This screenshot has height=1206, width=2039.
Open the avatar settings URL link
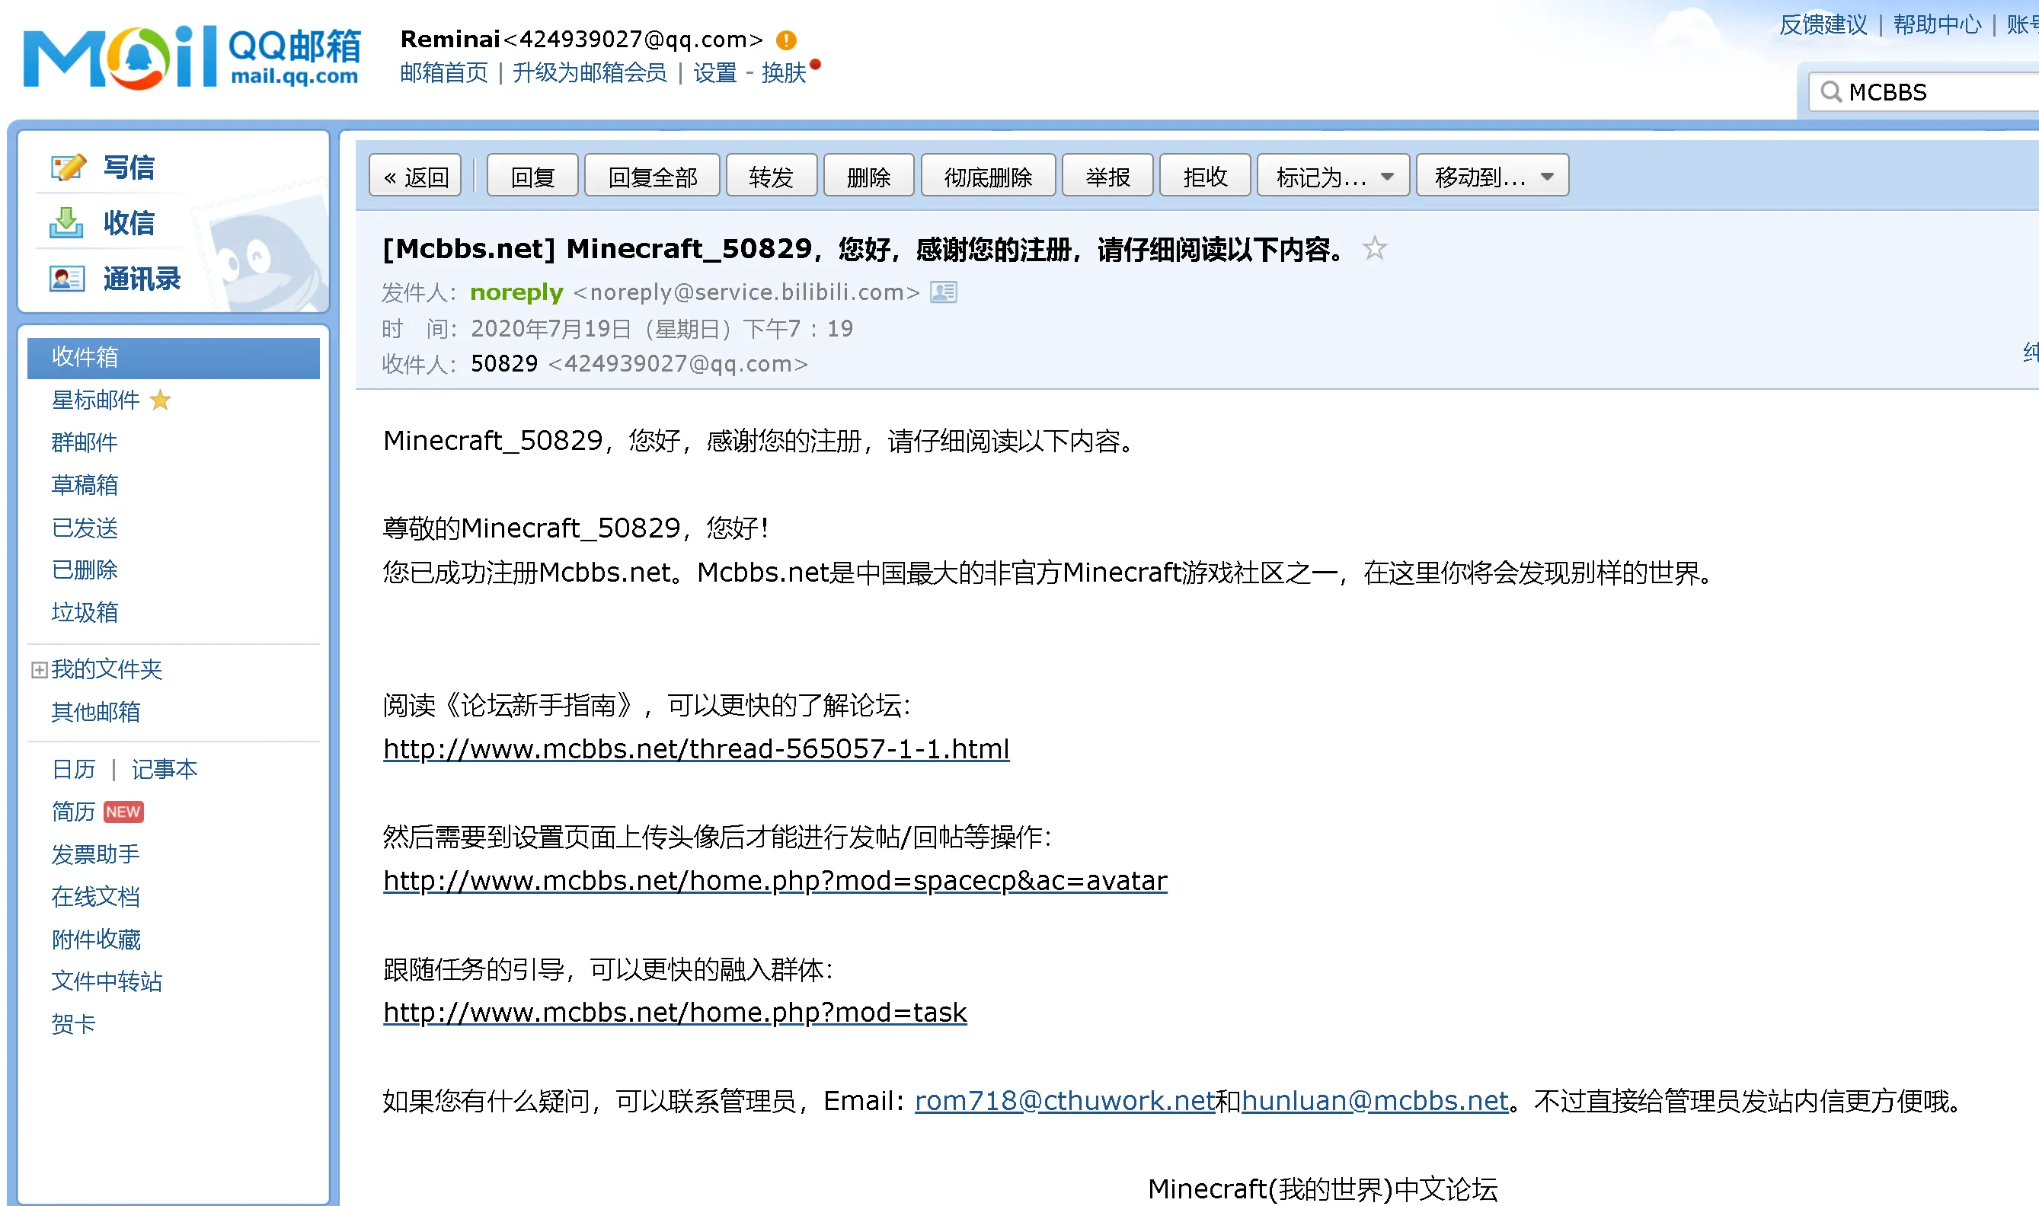(x=775, y=881)
